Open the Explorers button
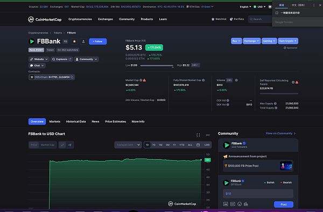The height and width of the screenshot is (212, 323). (x=62, y=59)
